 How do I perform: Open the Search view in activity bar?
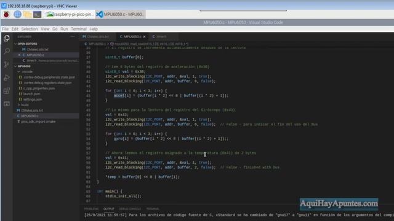tap(7, 51)
